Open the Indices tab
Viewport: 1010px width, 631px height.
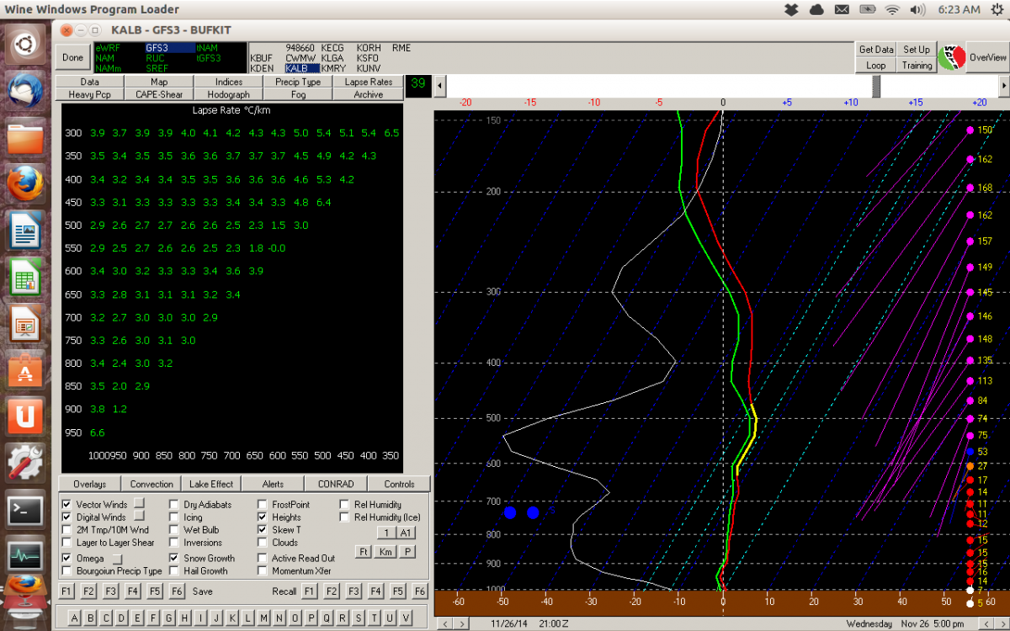point(229,82)
